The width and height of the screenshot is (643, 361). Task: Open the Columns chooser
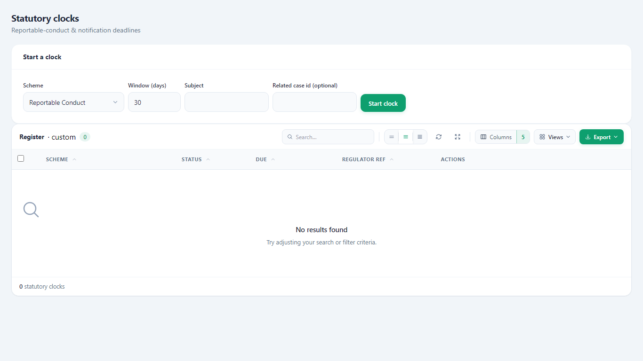coord(502,137)
